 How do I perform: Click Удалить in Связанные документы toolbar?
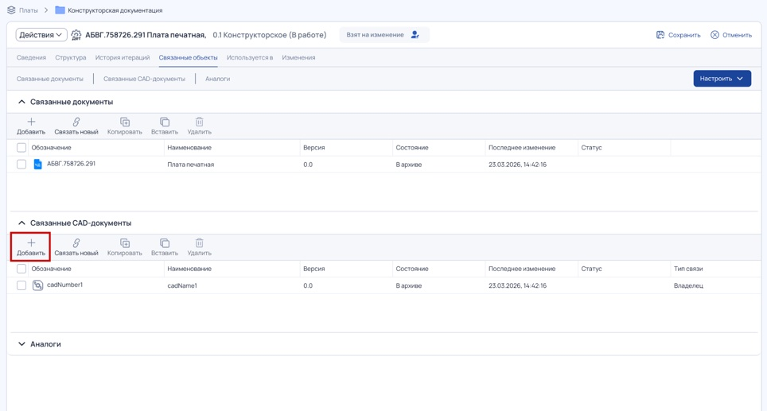pos(199,126)
